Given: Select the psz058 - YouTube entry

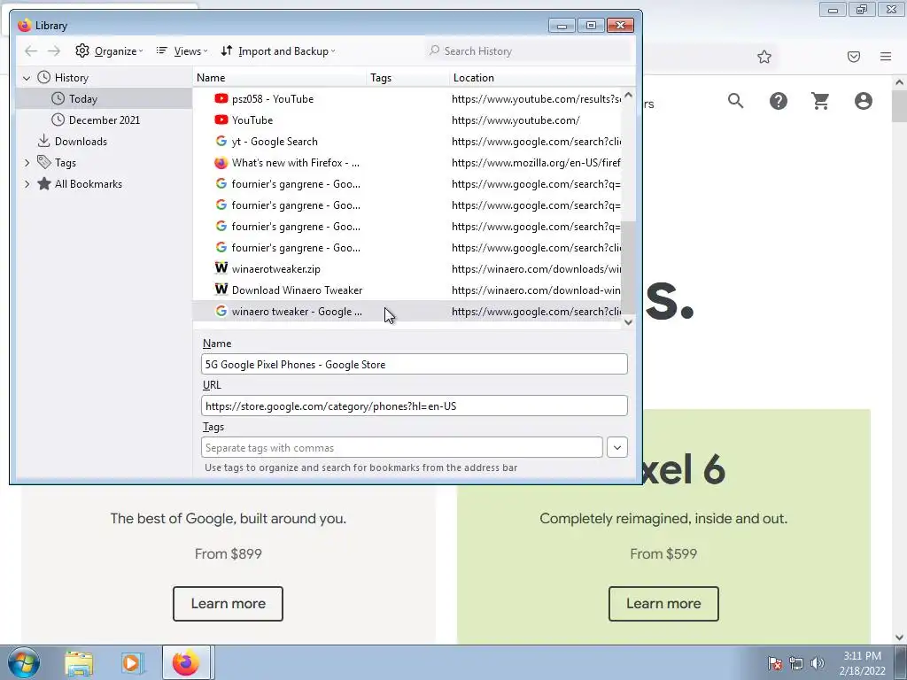Looking at the screenshot, I should click(407, 99).
